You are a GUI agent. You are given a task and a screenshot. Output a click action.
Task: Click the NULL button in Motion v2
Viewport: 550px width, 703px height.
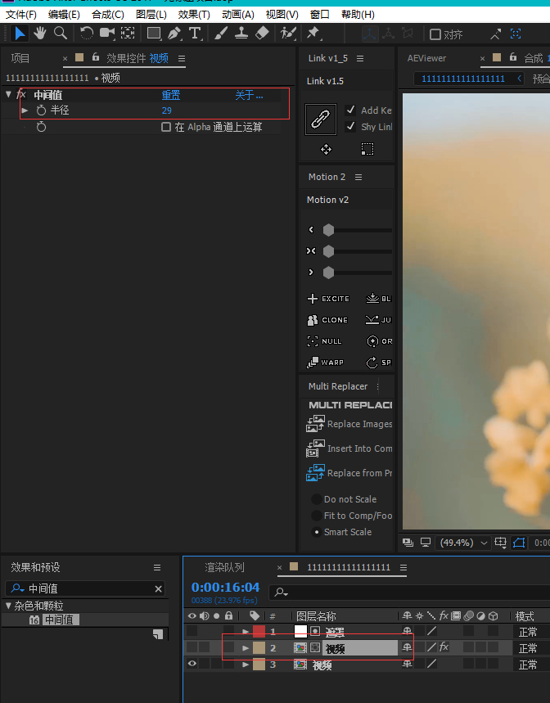coord(325,341)
